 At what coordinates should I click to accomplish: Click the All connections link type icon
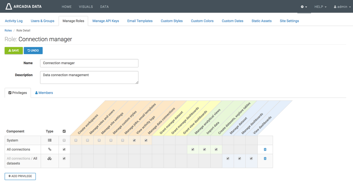click(50, 149)
